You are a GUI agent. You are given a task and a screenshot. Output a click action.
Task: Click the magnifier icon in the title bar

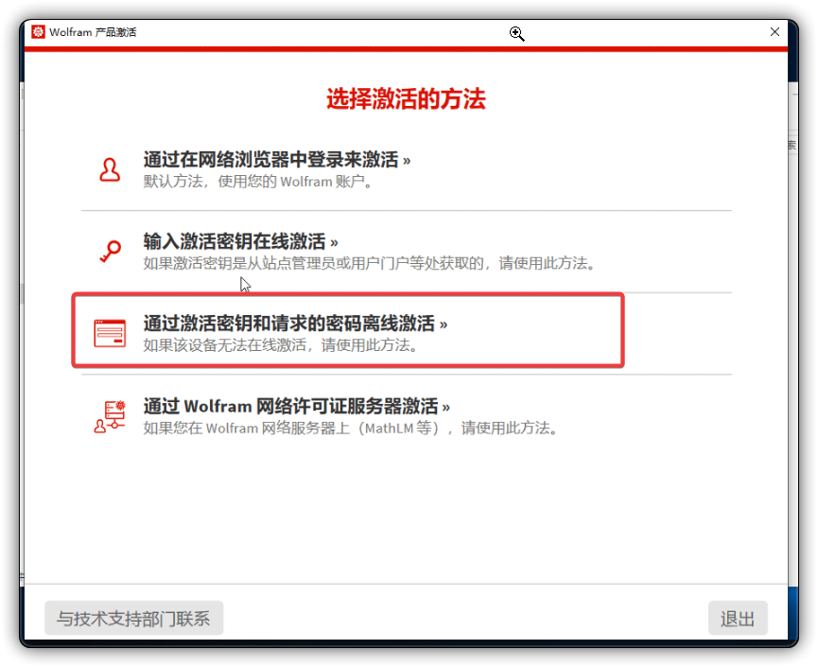516,33
